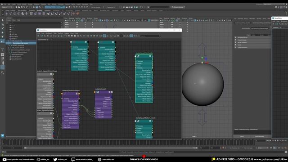Choose the Create Joints shelf icon
The height and width of the screenshot is (162, 288).
(10, 13)
